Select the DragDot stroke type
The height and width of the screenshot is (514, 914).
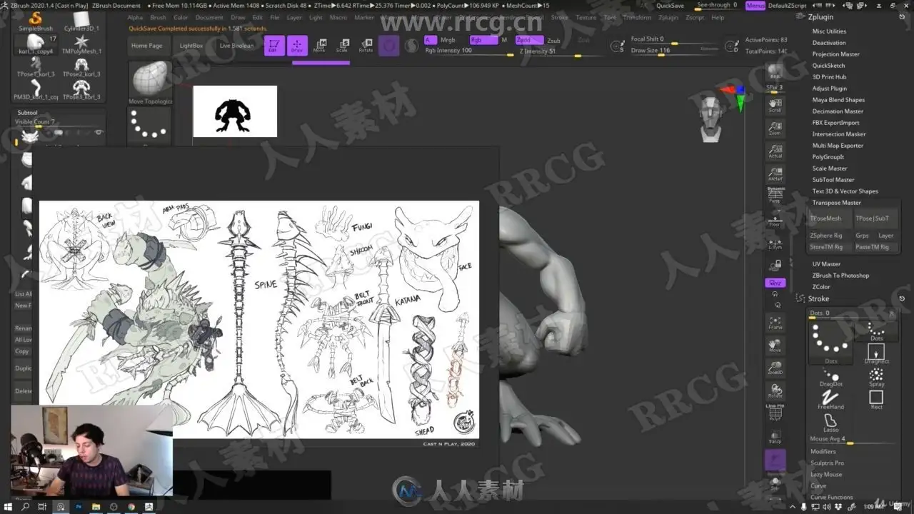pyautogui.click(x=831, y=378)
